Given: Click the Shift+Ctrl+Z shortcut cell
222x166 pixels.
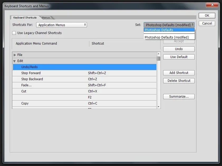Looking at the screenshot, I should [97, 73].
